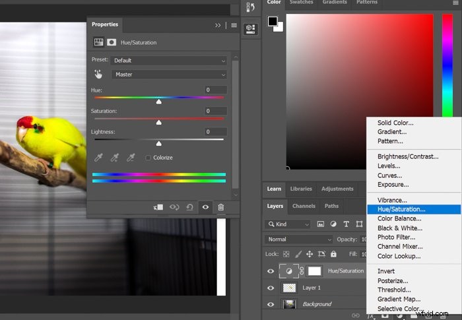Screen dimensions: 462x320
Task: Open the Kind layer filter dropdown
Action: (288, 224)
